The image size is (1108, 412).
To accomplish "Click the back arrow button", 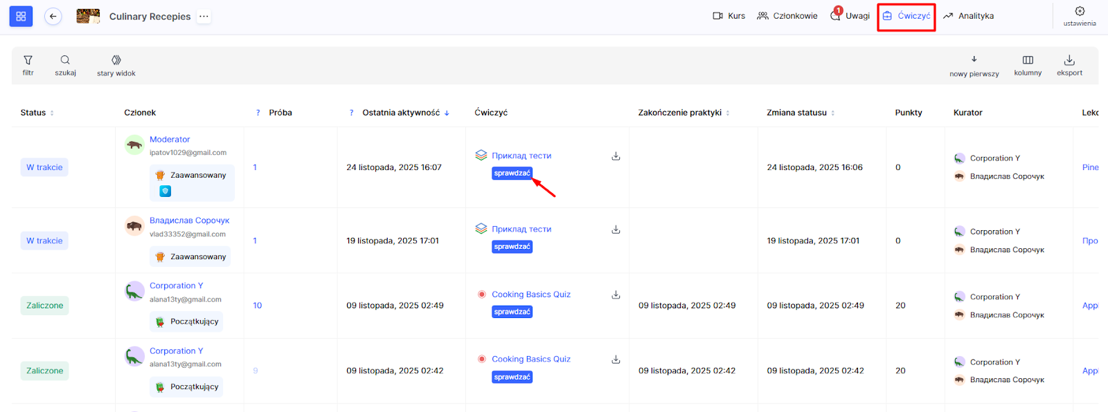I will point(53,17).
